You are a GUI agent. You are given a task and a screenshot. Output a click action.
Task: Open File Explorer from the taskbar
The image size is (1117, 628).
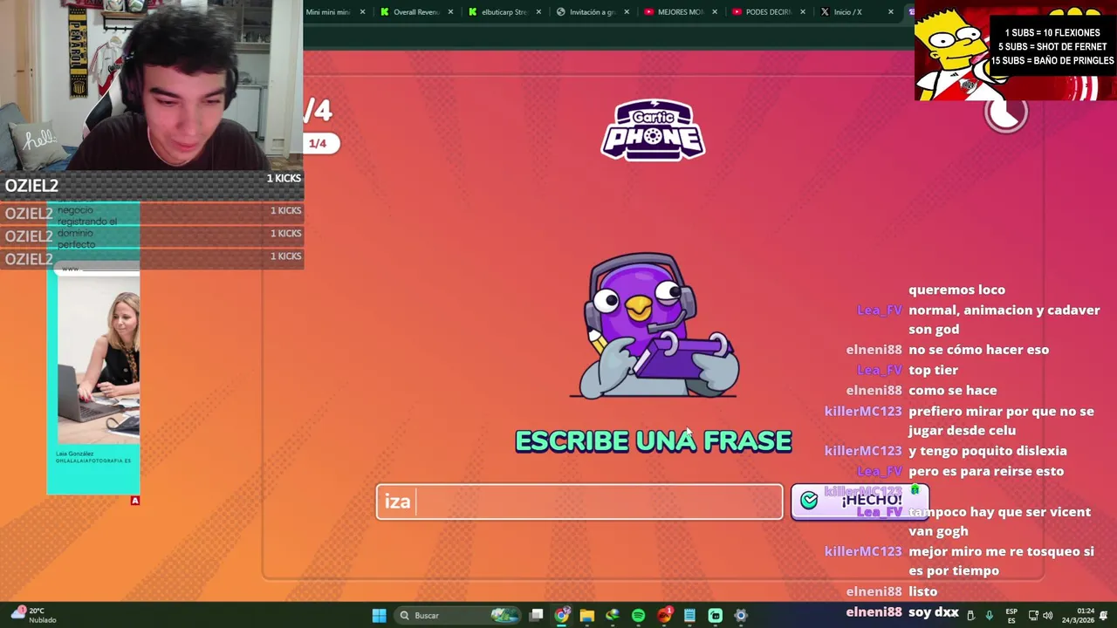point(587,616)
